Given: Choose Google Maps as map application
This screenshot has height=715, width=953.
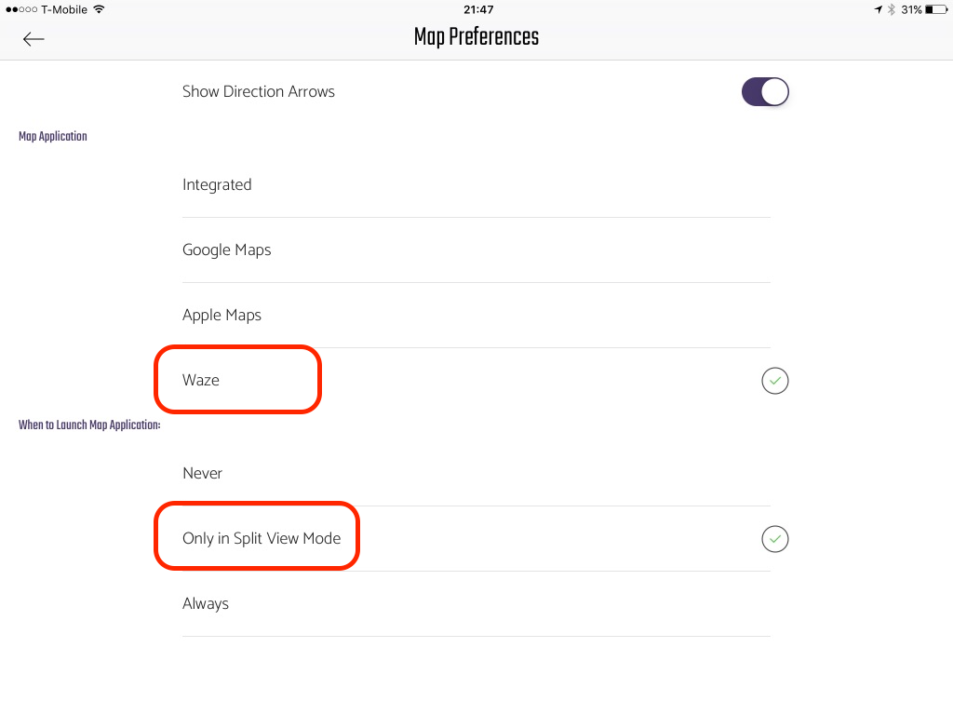Looking at the screenshot, I should [476, 250].
